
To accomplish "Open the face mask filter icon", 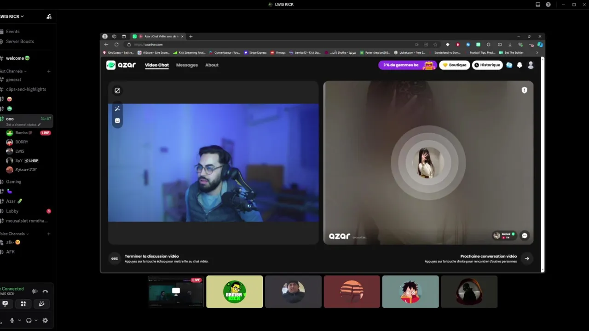I will coord(117,120).
